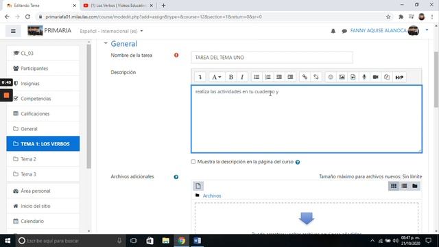Select the General folder in the sidebar
The width and height of the screenshot is (439, 247).
(43, 129)
